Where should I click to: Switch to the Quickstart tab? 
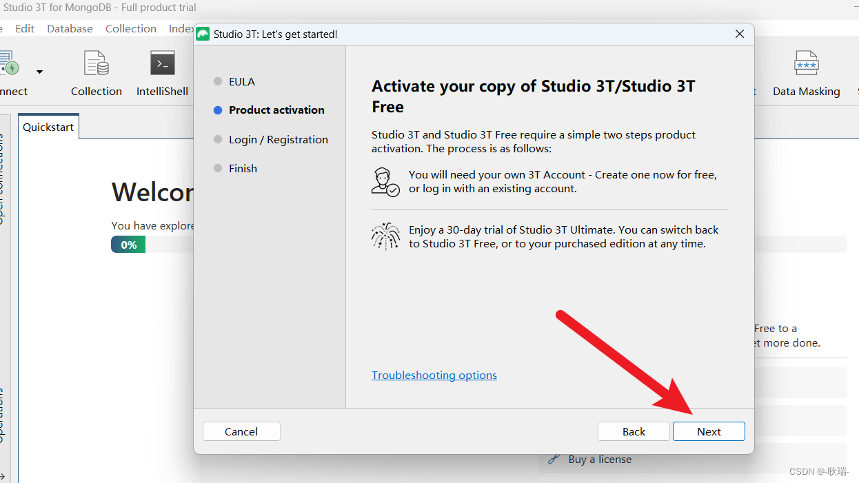click(x=48, y=127)
